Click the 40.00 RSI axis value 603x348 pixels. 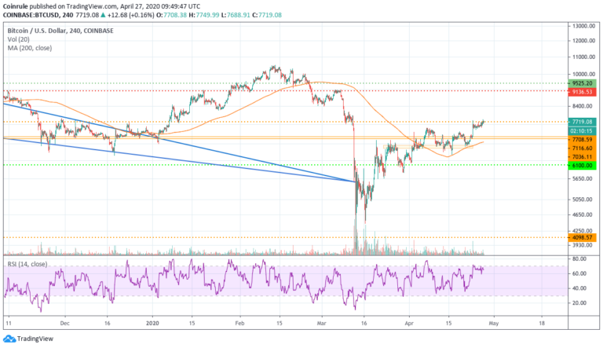click(x=579, y=288)
